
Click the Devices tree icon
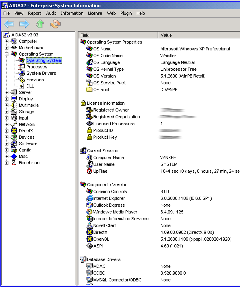click(14, 137)
